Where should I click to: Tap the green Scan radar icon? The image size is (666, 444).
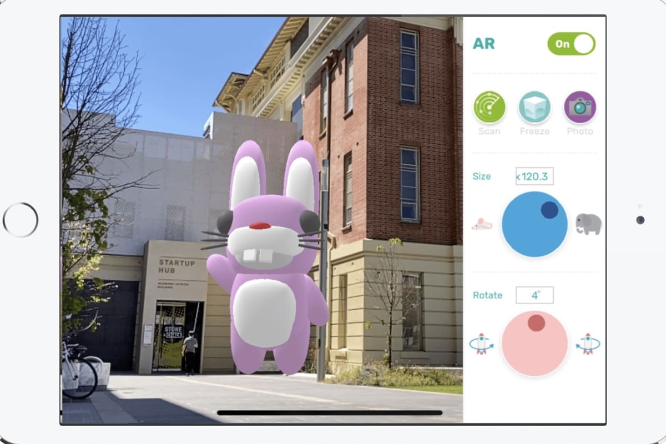click(490, 107)
